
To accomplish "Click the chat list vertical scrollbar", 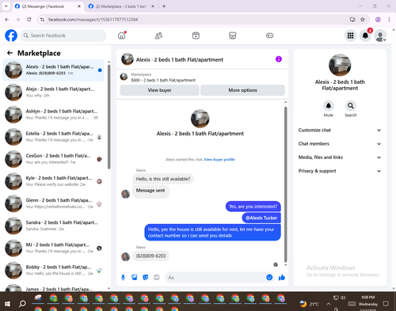I will tap(109, 116).
